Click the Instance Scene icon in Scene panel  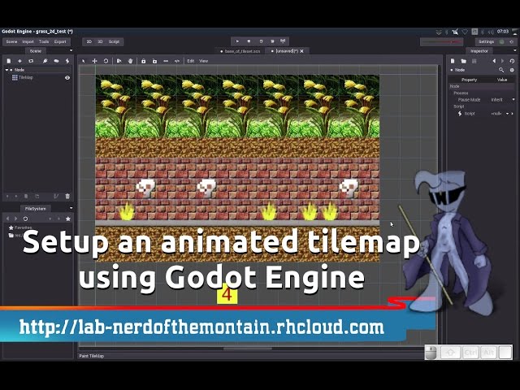31,61
